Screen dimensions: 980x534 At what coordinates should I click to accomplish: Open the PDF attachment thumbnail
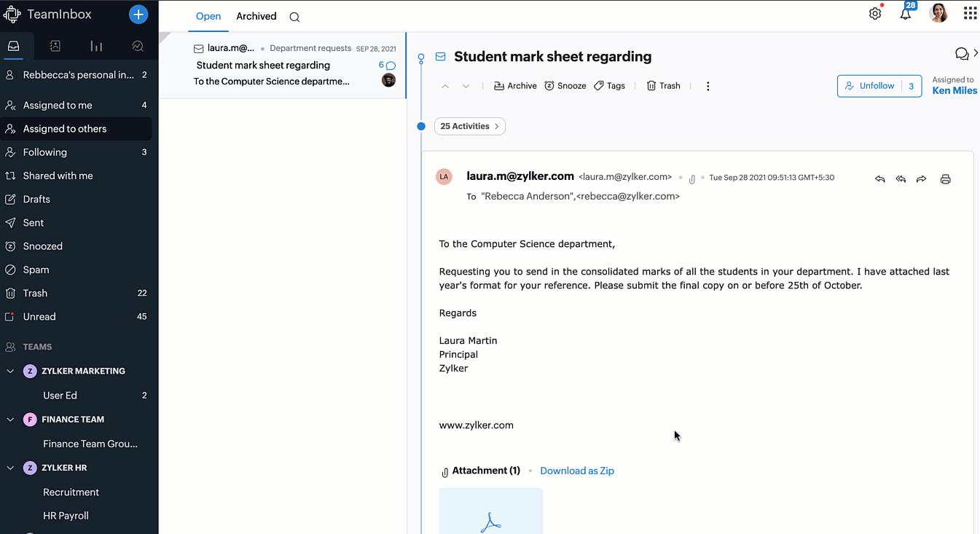pyautogui.click(x=491, y=513)
